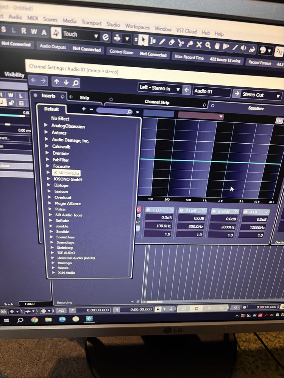Open the Studio menu
The width and height of the screenshot is (284, 378).
tap(113, 25)
